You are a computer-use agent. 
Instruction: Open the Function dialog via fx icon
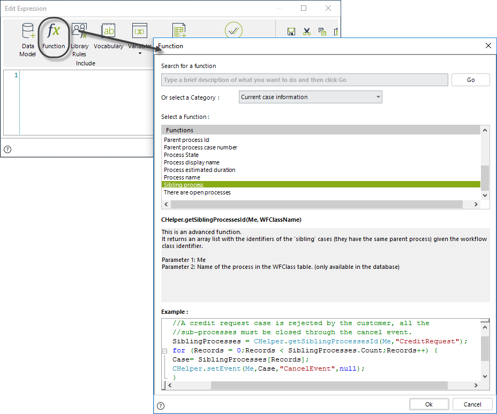click(54, 36)
